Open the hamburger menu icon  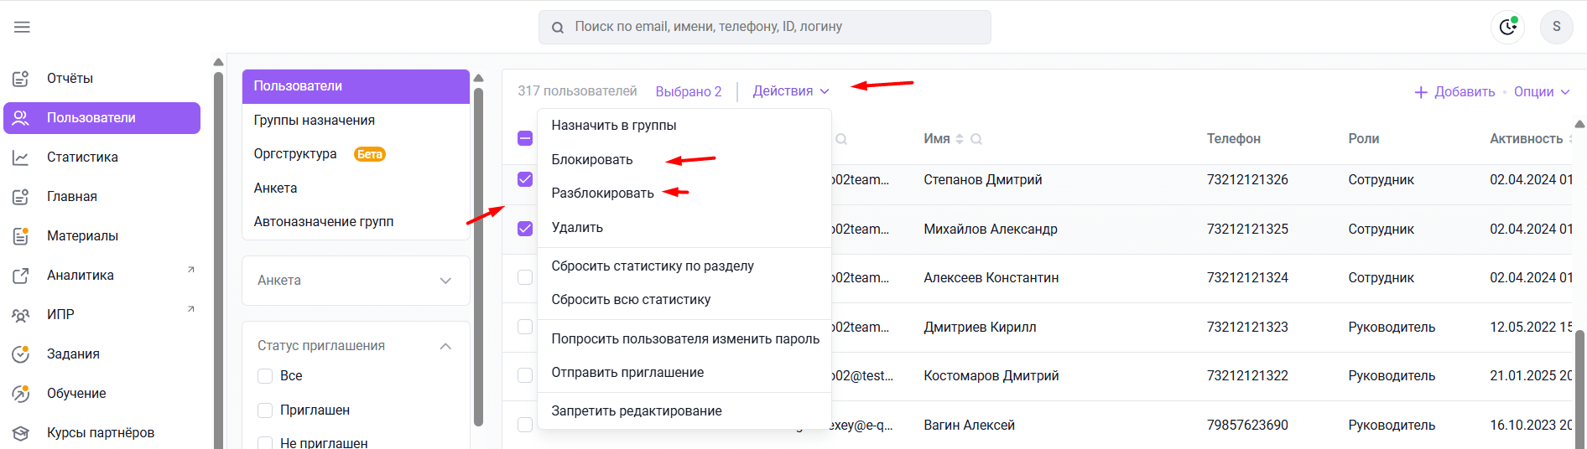click(x=22, y=27)
